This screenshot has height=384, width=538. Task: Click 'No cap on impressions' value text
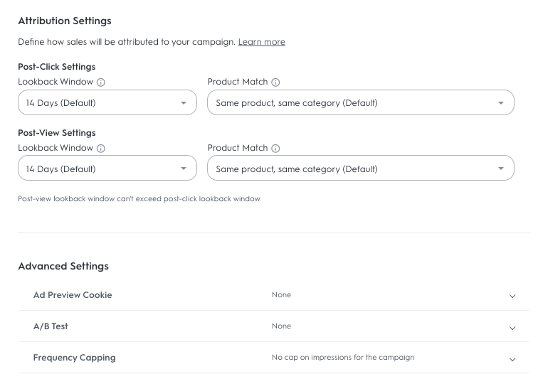coord(342,358)
